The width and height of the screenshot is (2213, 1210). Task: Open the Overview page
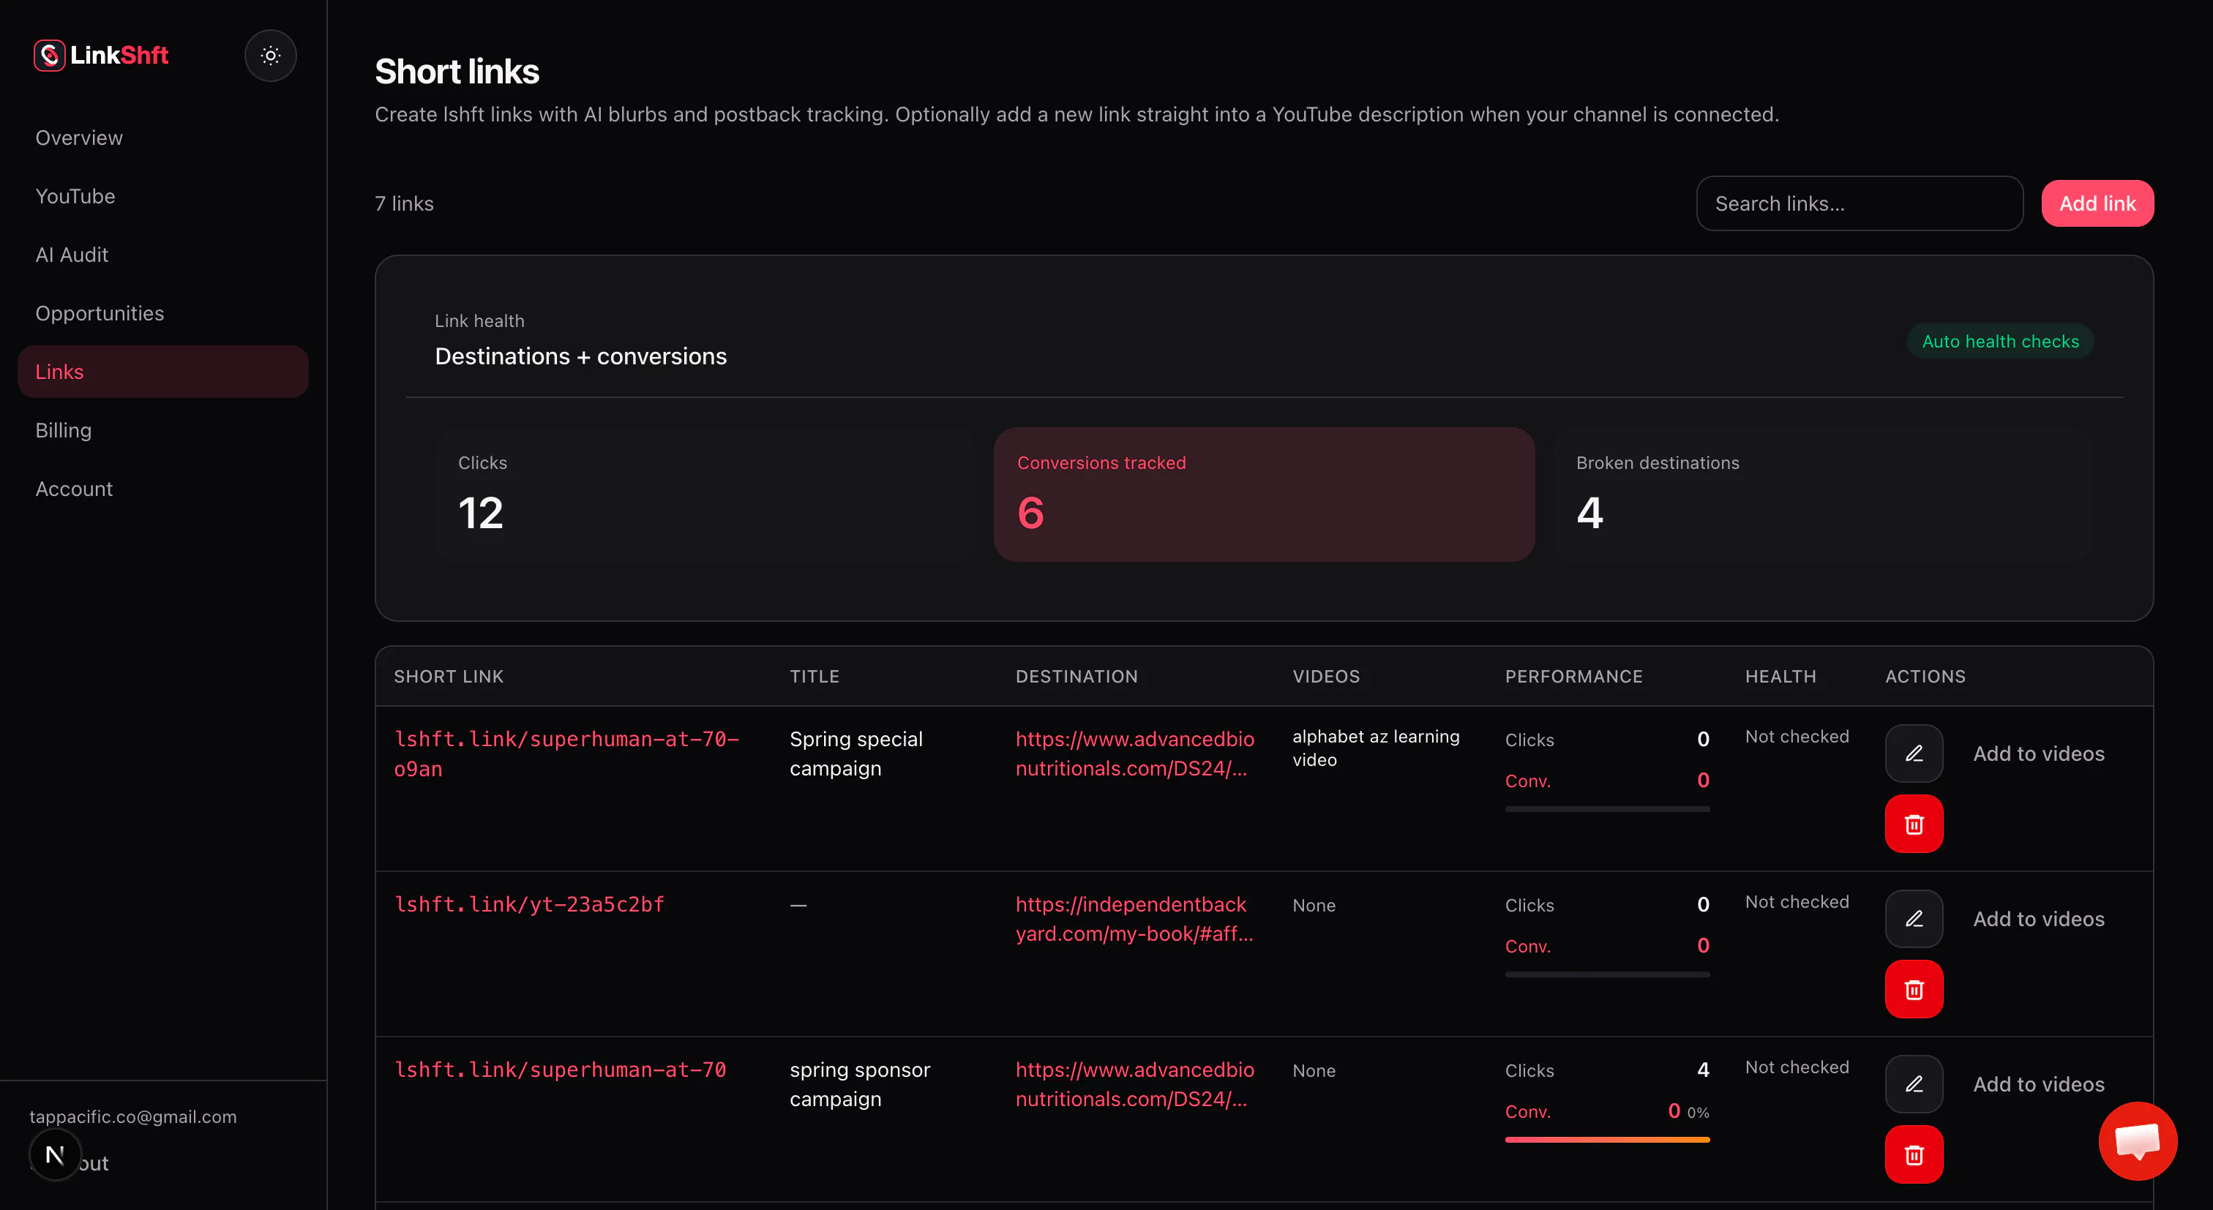coord(79,138)
